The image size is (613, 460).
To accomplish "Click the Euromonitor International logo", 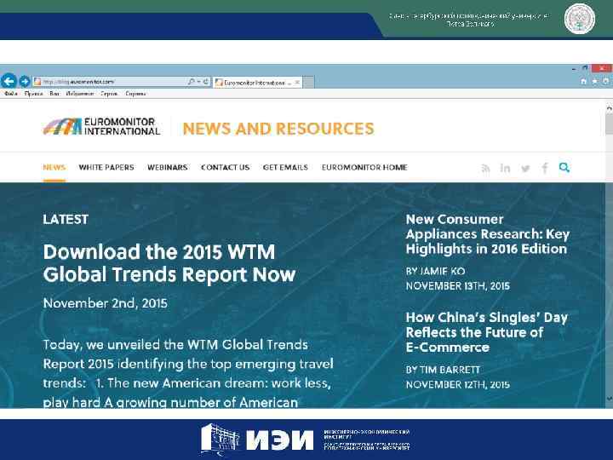I will [101, 126].
